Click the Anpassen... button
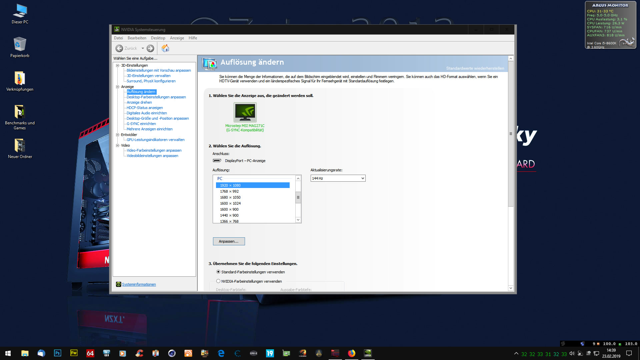 coord(229,241)
